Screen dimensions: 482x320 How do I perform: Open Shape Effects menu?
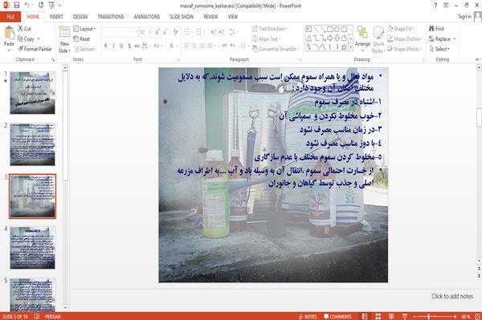click(404, 49)
